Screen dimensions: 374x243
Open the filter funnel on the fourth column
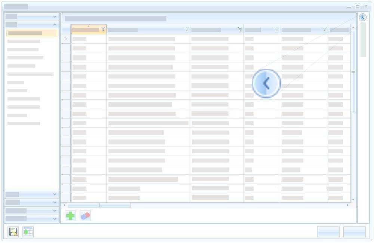[276, 29]
